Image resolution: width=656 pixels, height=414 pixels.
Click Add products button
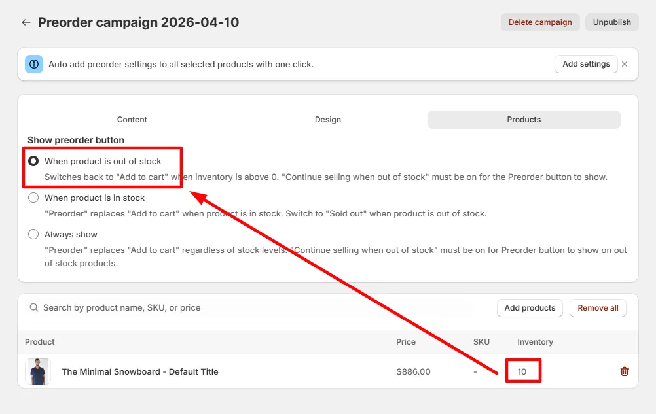click(530, 308)
